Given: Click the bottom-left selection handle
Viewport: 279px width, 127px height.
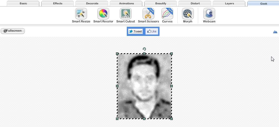Looking at the screenshot, I should pyautogui.click(x=117, y=119).
